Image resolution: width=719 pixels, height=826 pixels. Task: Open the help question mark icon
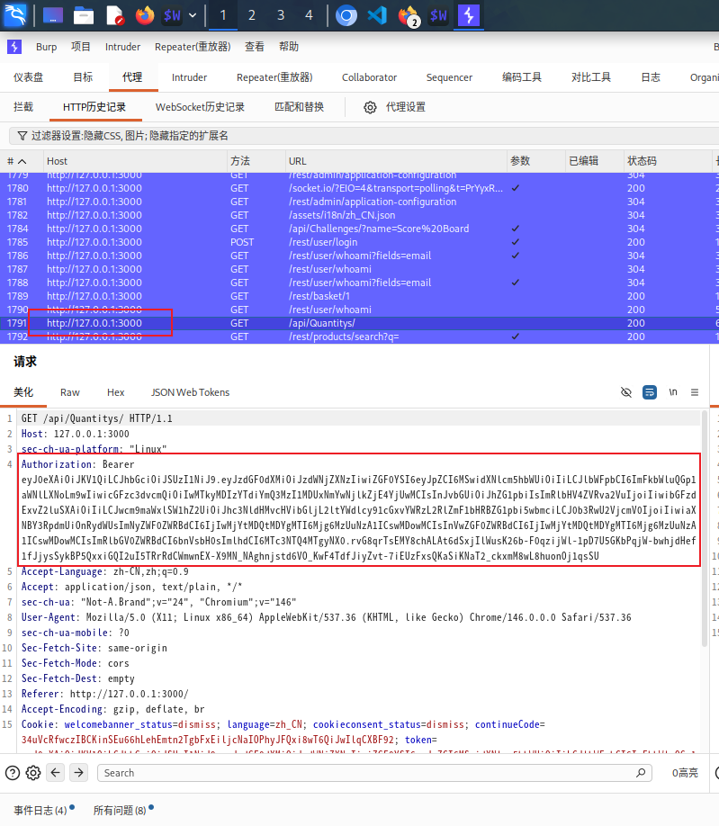tap(13, 773)
